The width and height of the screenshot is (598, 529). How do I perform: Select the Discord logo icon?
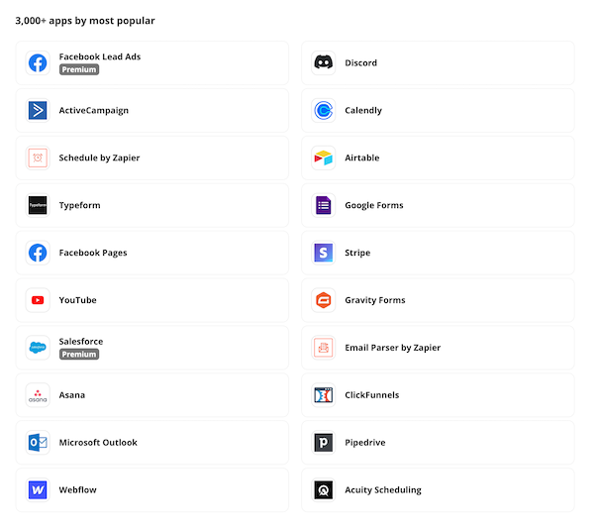(x=323, y=63)
